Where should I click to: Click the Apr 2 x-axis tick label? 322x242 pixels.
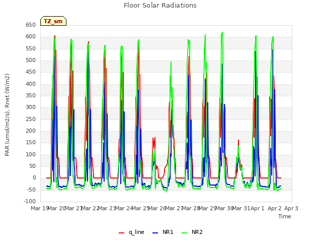(274, 208)
